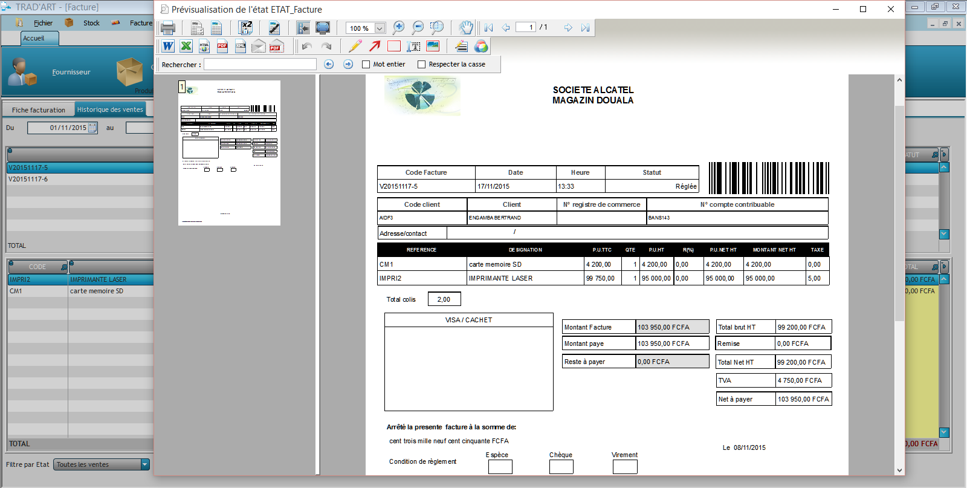Click the edit document pen icon
The height and width of the screenshot is (488, 967).
[x=274, y=28]
